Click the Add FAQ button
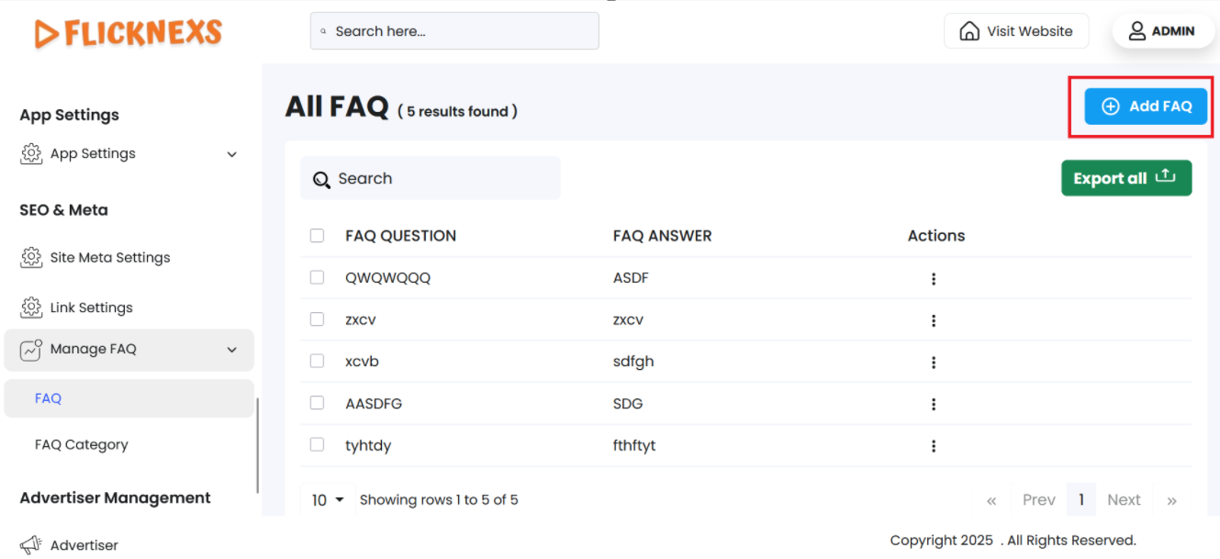1220x559 pixels. click(x=1146, y=106)
